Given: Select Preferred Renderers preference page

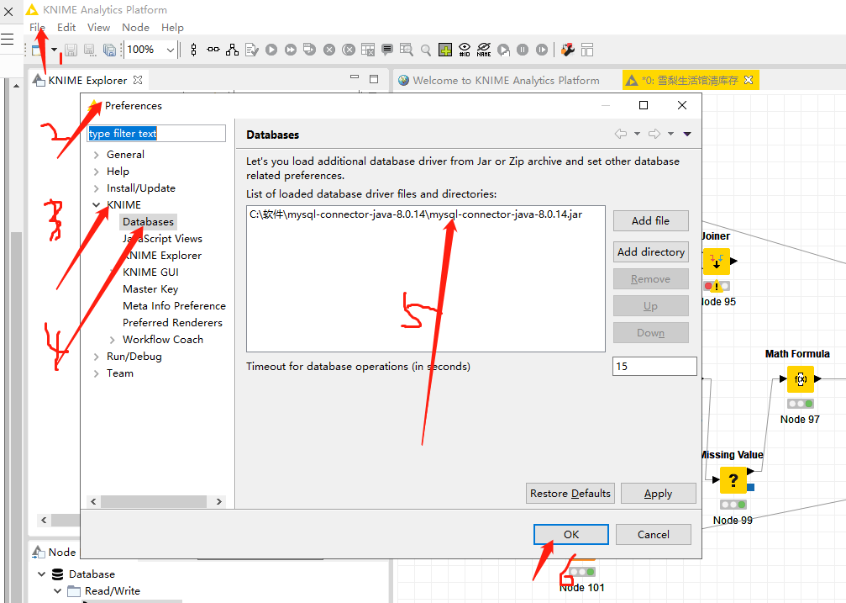Looking at the screenshot, I should tap(172, 323).
